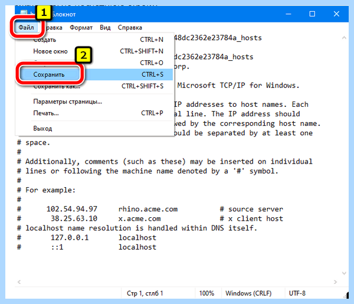The image size is (354, 304).
Task: Click the vertical scrollbar up arrow
Action: tap(344, 38)
